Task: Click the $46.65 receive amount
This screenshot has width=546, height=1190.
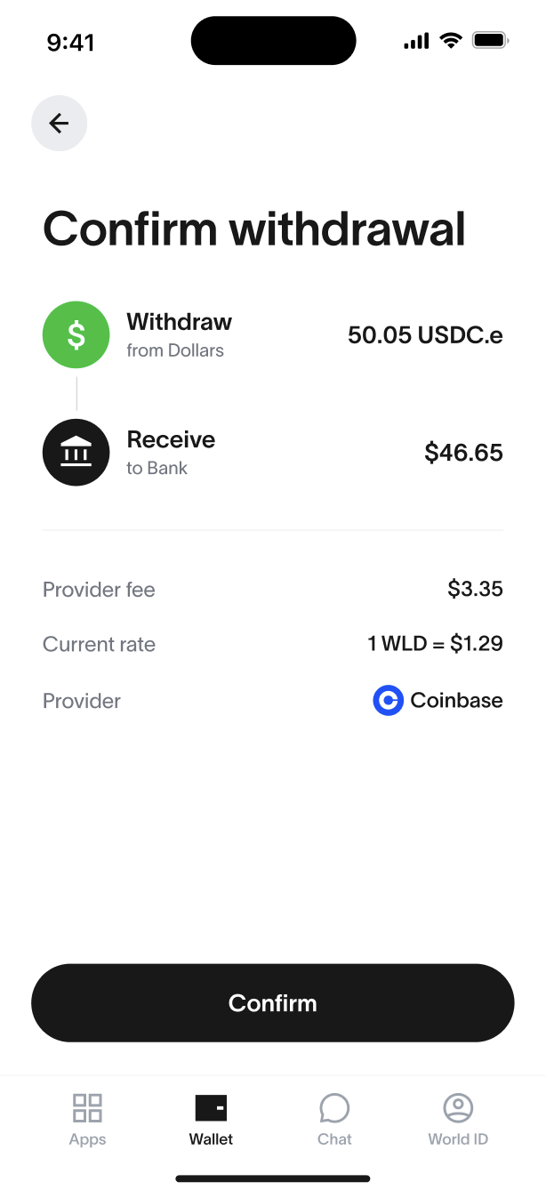Action: coord(463,453)
